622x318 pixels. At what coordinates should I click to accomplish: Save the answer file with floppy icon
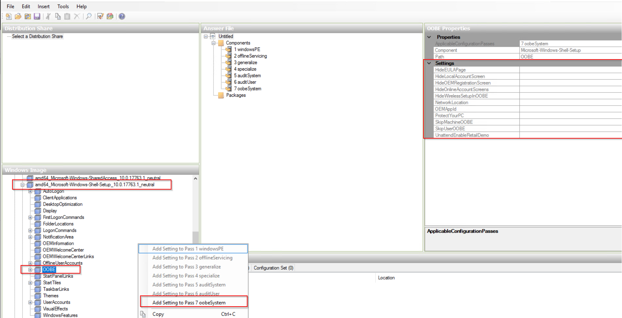point(37,16)
